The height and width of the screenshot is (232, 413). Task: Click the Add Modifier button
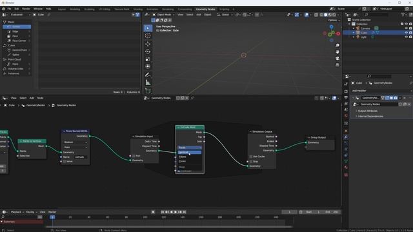point(381,91)
